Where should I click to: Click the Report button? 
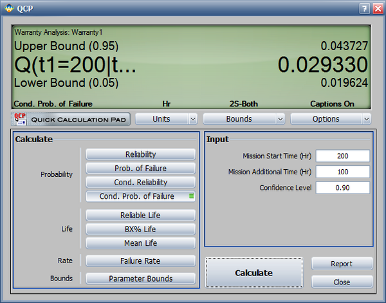click(x=342, y=264)
